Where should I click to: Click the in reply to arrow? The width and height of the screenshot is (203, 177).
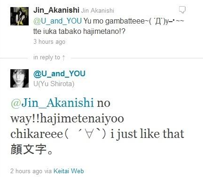click(x=63, y=57)
